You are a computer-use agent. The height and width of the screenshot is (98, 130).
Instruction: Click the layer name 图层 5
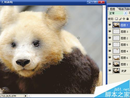pyautogui.click(x=124, y=45)
